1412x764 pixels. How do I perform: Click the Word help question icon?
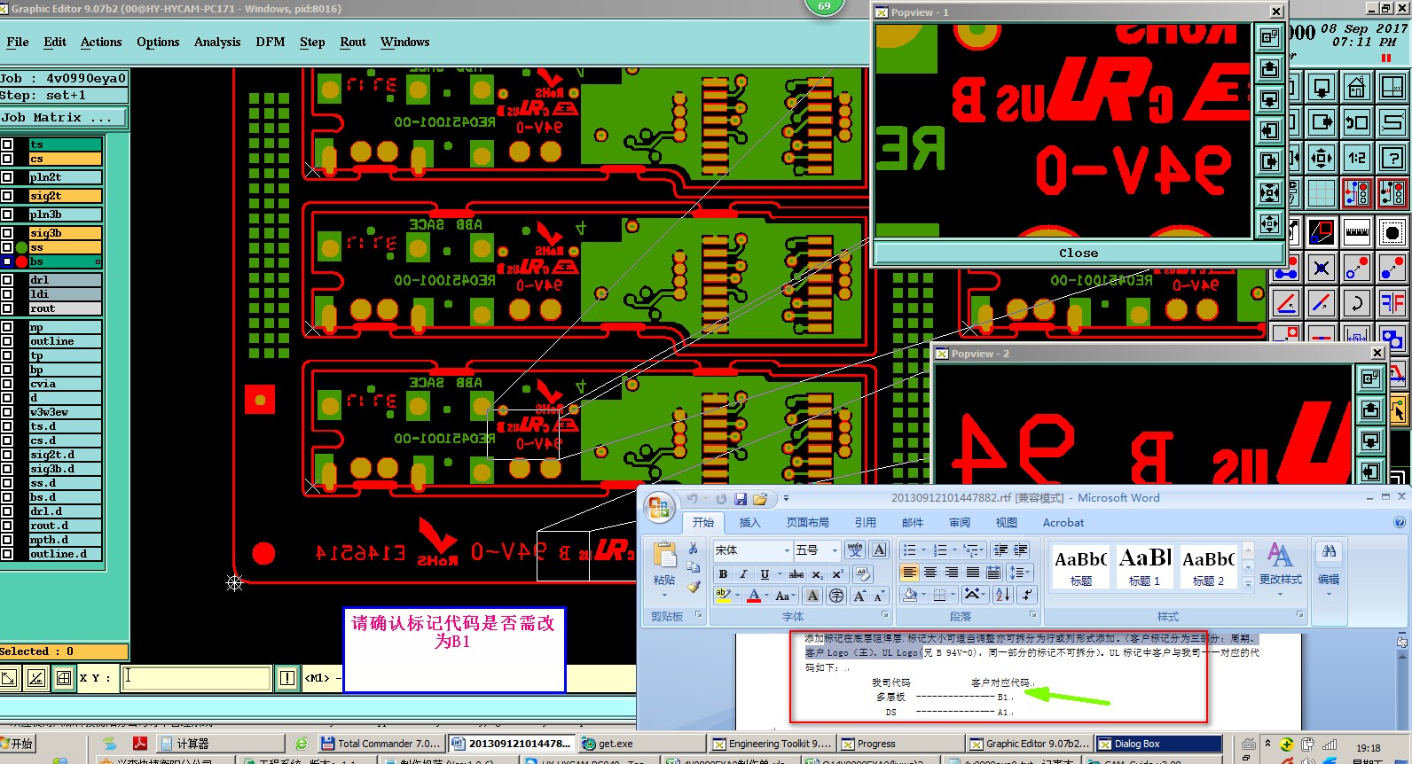tap(1400, 523)
